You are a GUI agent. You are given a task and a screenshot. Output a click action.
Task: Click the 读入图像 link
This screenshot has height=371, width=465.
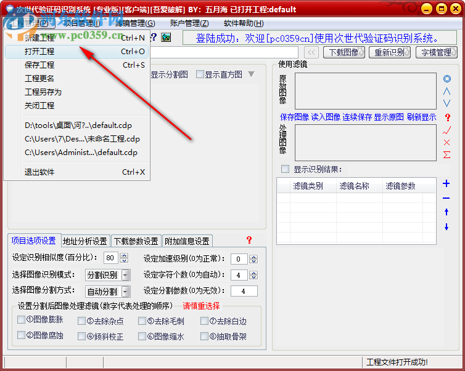[326, 117]
